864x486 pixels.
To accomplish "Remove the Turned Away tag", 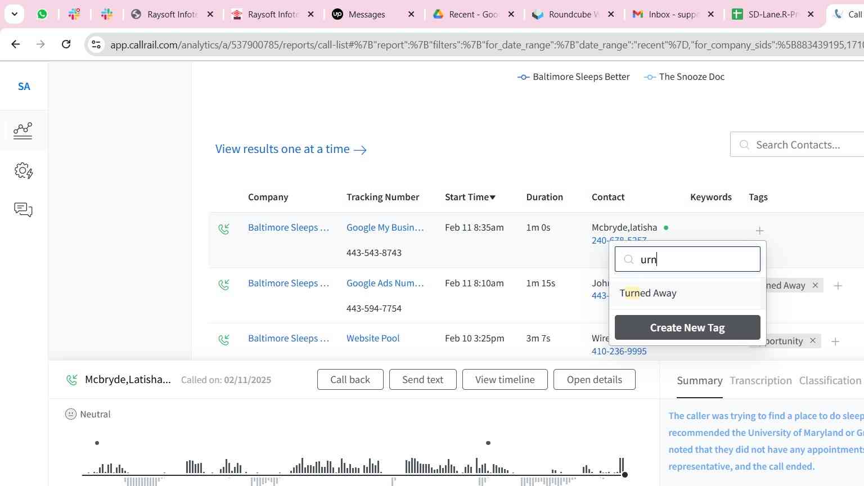I will click(x=814, y=285).
